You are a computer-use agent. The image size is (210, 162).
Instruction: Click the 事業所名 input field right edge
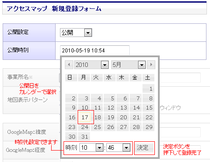pyautogui.click(x=180, y=77)
